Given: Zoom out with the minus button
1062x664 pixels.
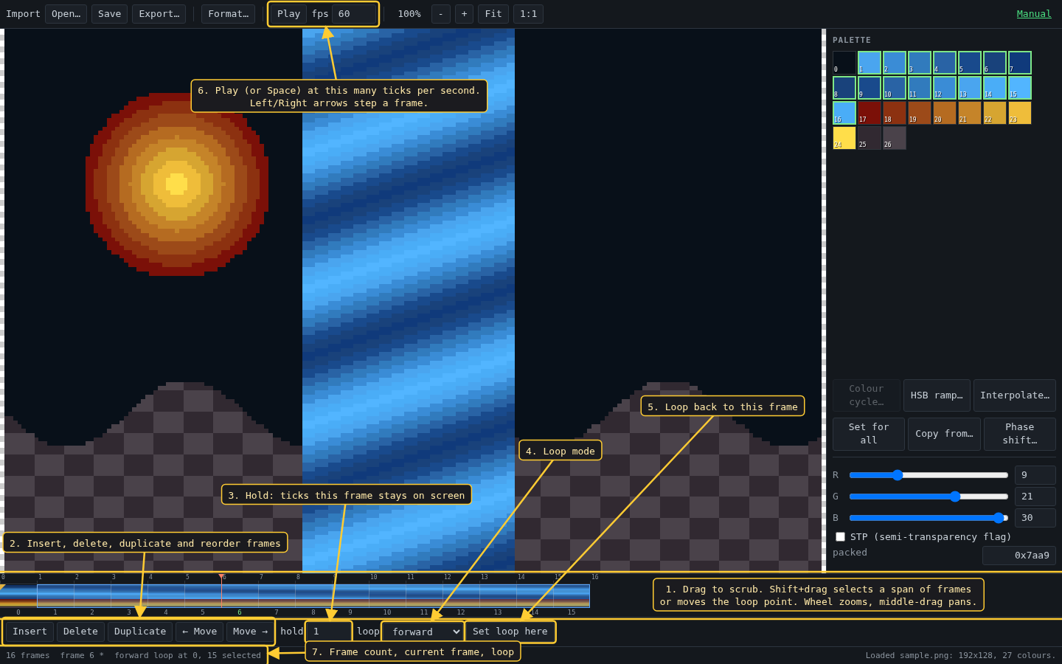Looking at the screenshot, I should point(440,14).
